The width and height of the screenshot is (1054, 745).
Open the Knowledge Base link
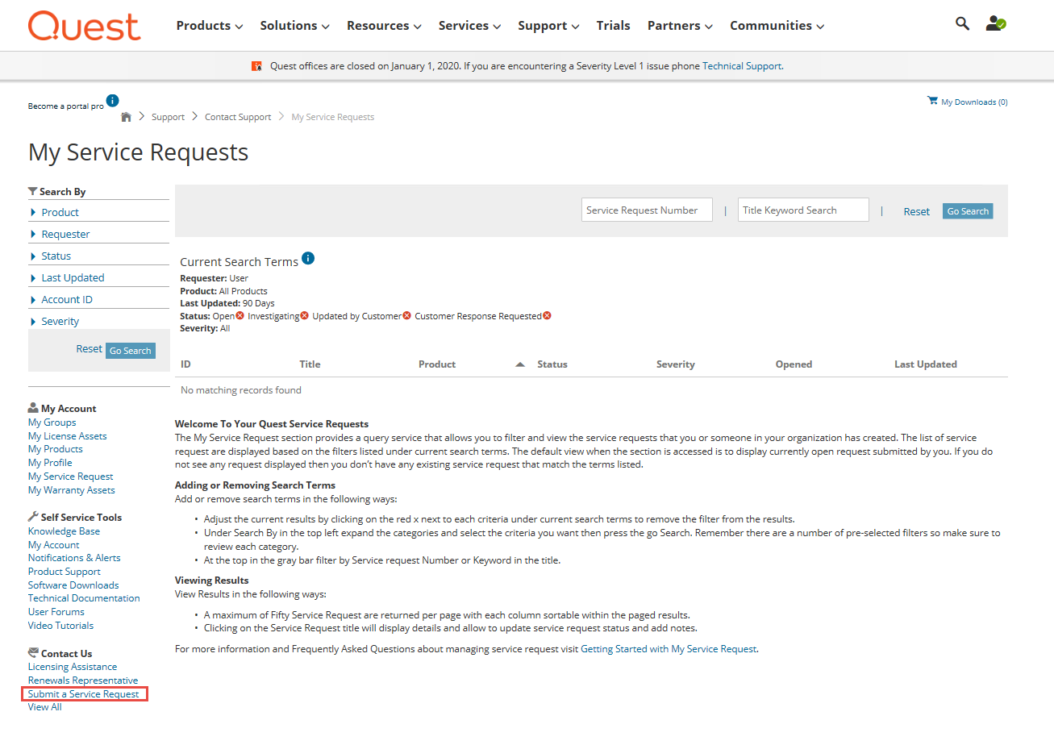(65, 531)
